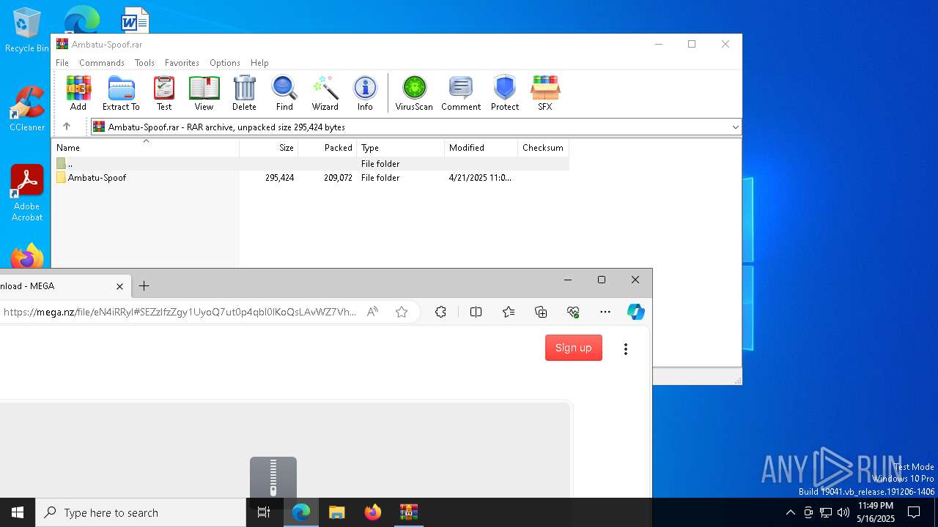The width and height of the screenshot is (938, 527).
Task: Select the parent '..' folder row
Action: [311, 164]
